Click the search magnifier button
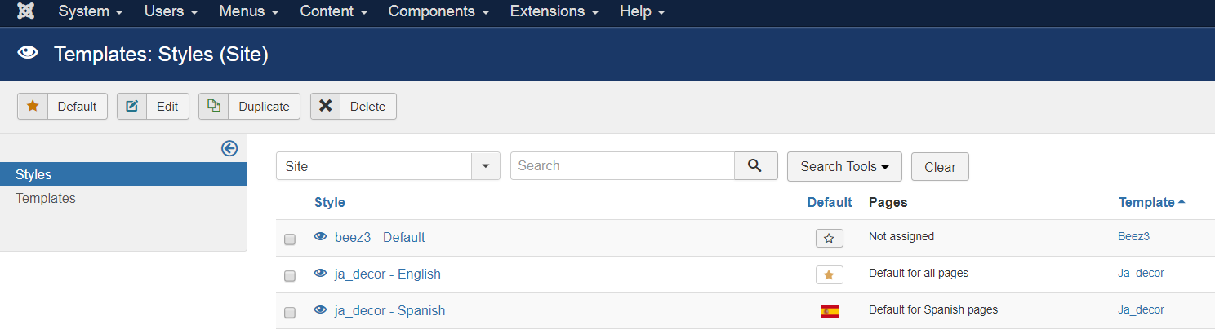This screenshot has width=1215, height=329. click(755, 165)
